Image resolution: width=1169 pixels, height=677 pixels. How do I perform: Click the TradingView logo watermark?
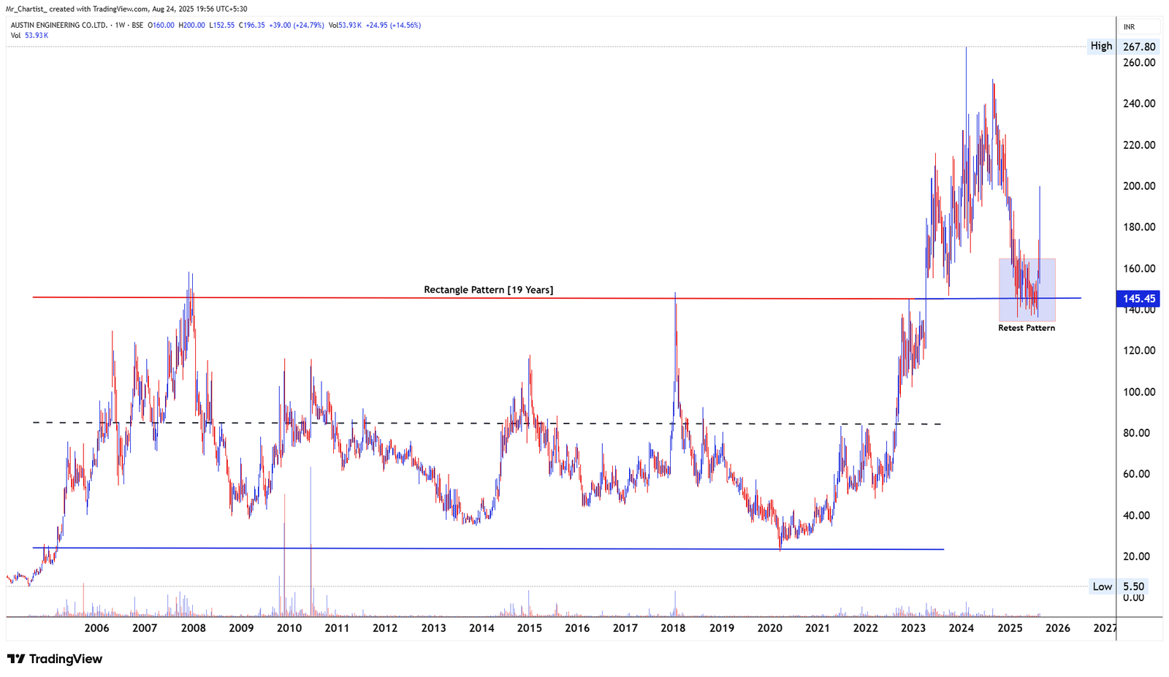click(55, 659)
